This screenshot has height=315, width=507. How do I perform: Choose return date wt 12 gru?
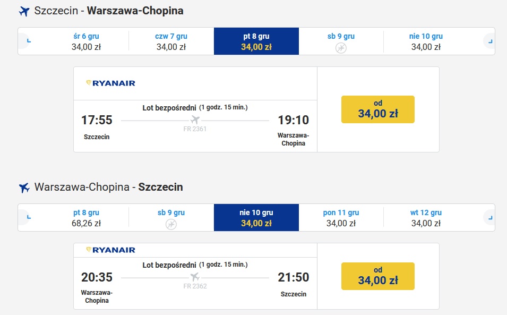[426, 218]
